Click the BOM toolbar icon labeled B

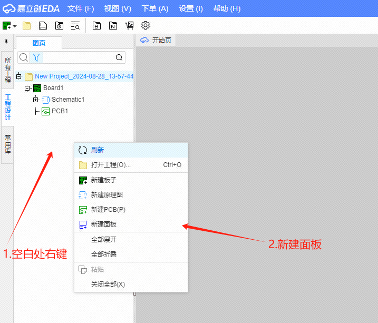[96, 25]
